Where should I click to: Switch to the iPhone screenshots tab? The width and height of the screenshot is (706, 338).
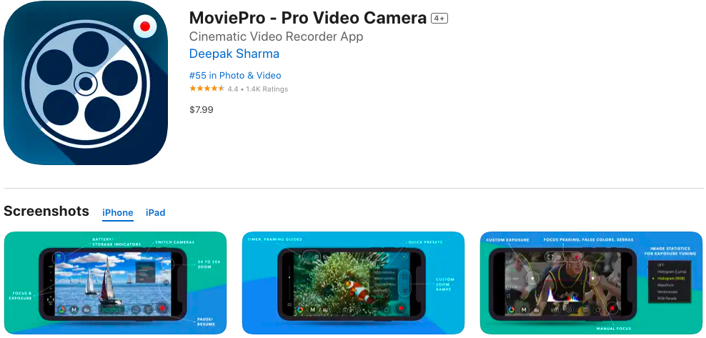pos(117,212)
